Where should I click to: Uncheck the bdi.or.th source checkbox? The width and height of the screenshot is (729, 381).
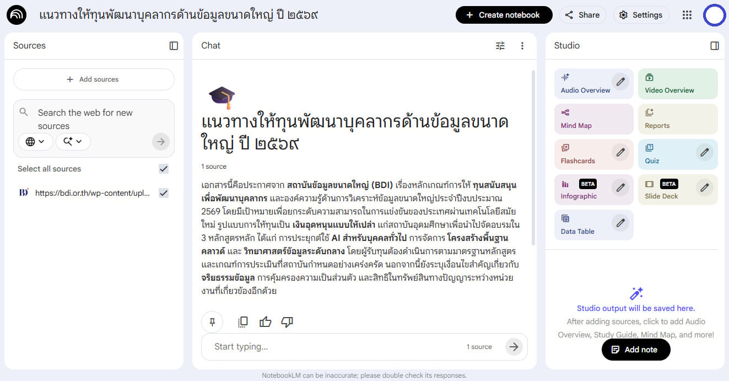pyautogui.click(x=164, y=193)
